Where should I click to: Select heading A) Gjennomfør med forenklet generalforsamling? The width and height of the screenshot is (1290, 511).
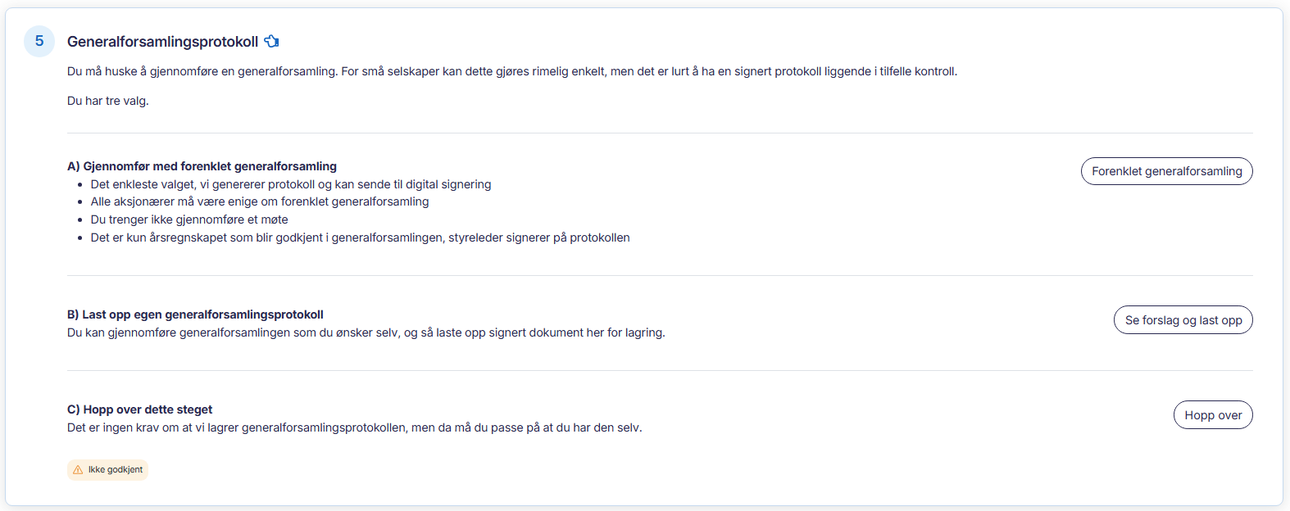click(202, 166)
